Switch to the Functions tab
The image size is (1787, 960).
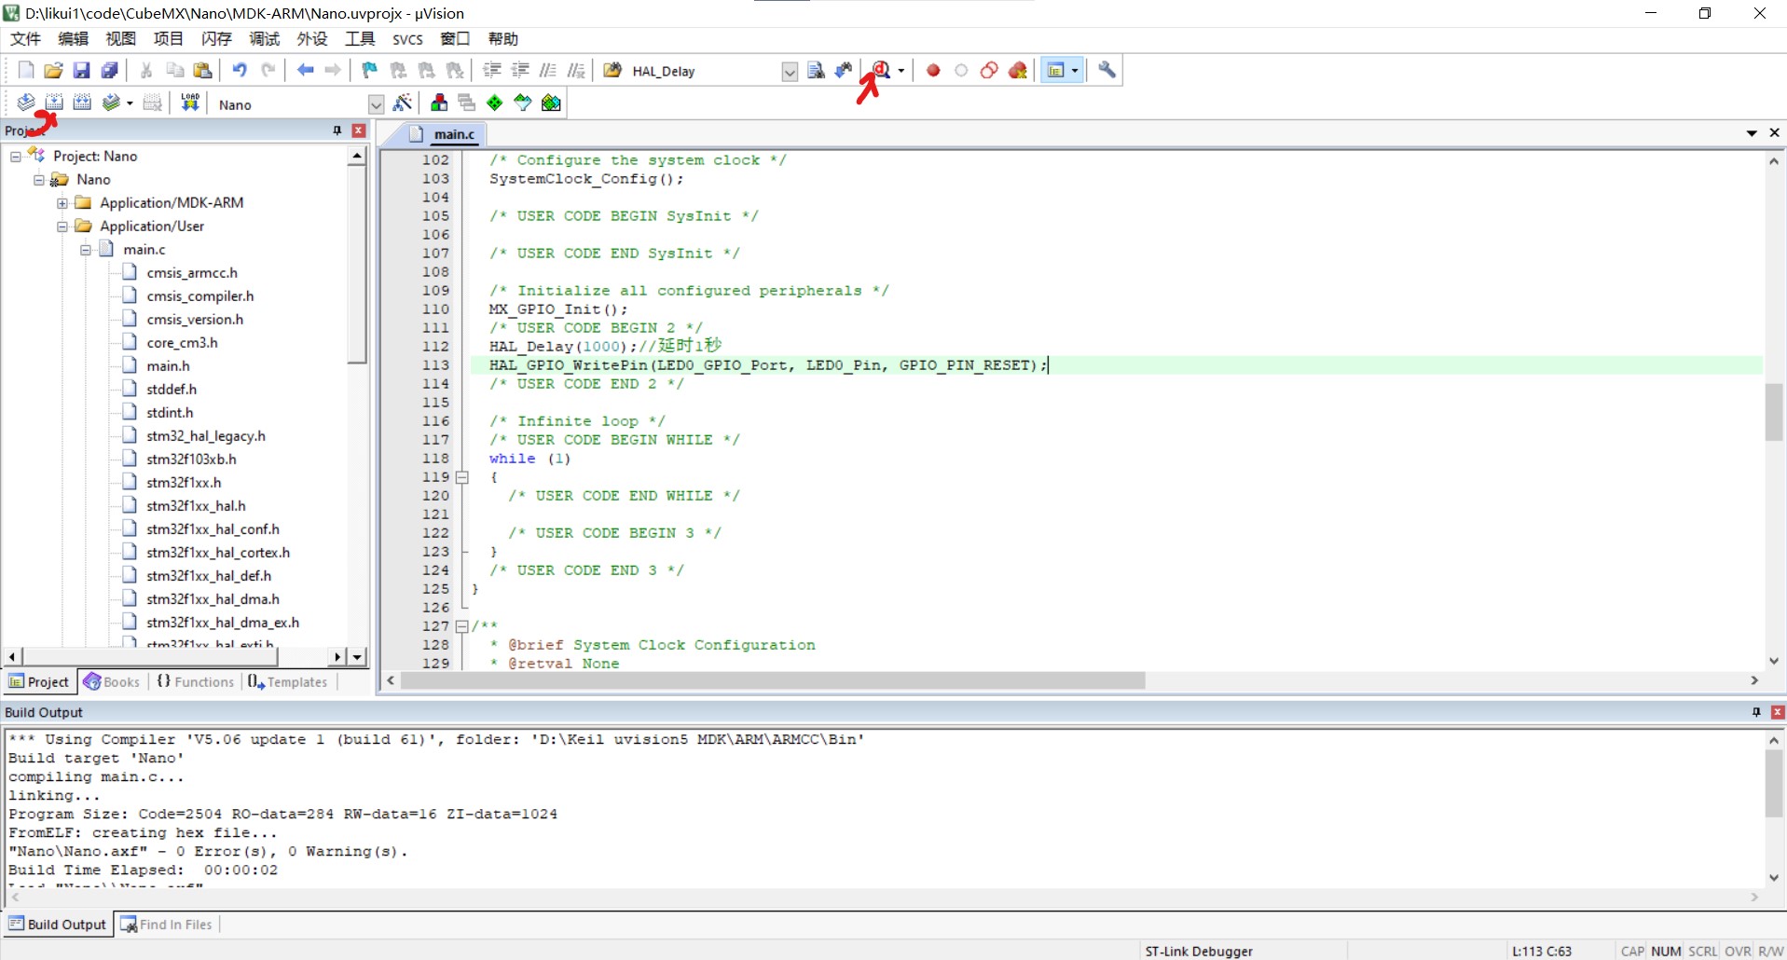click(x=196, y=682)
